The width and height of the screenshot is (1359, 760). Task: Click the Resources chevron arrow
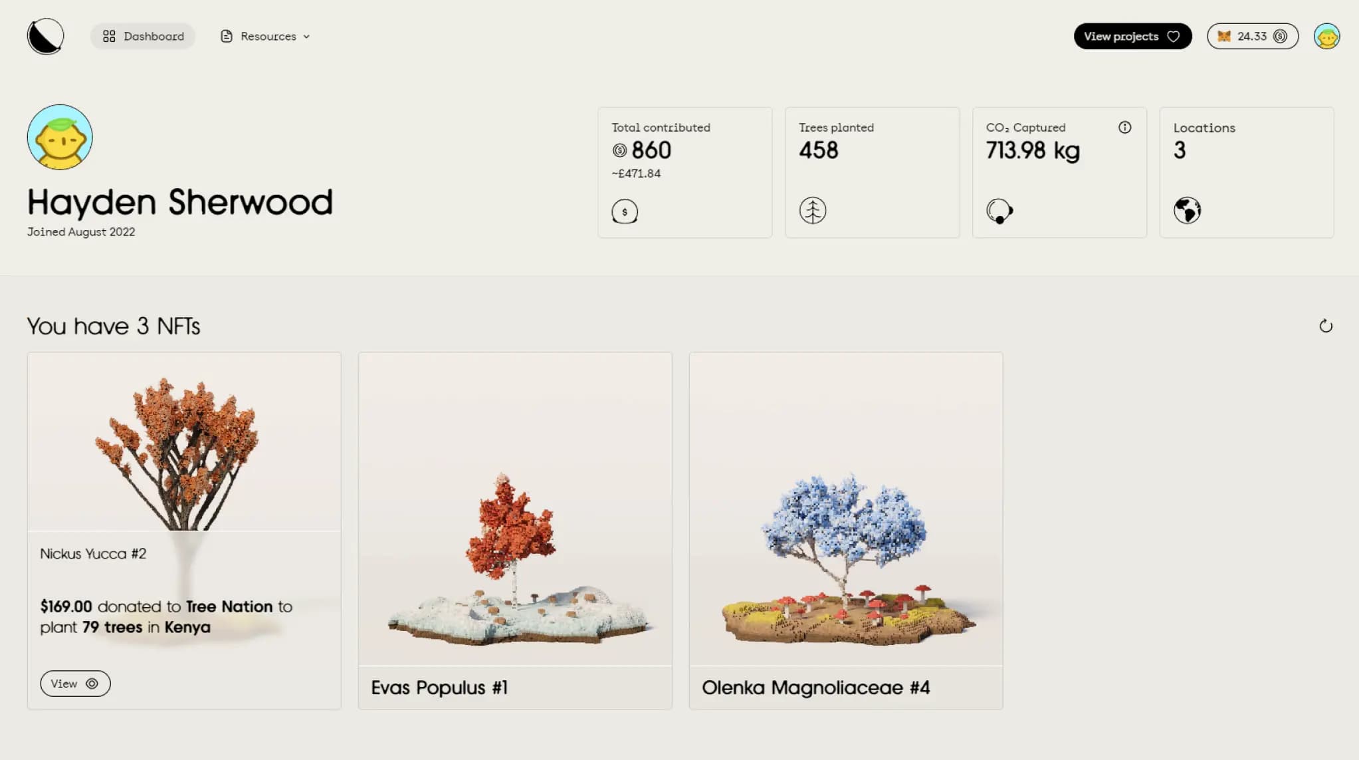tap(306, 37)
